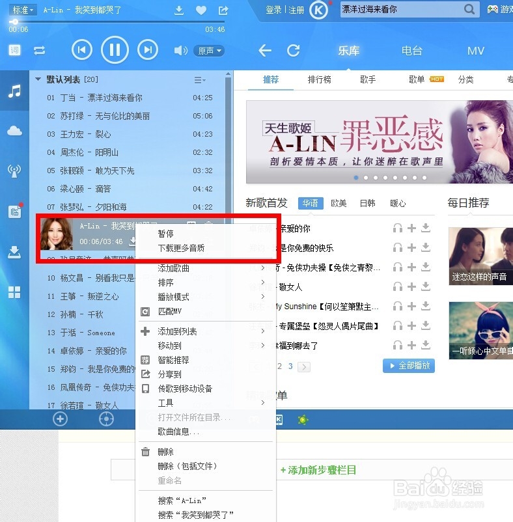This screenshot has width=513, height=522.
Task: Toggle the lyrics display button
Action: [14, 50]
